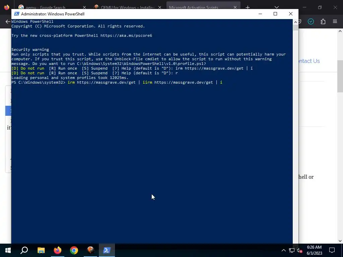Image resolution: width=343 pixels, height=257 pixels.
Task: Click the muted volume tray icon
Action: pyautogui.click(x=300, y=250)
